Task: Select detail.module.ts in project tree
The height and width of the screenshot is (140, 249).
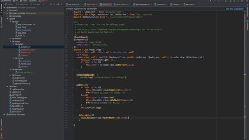Action: [27, 50]
